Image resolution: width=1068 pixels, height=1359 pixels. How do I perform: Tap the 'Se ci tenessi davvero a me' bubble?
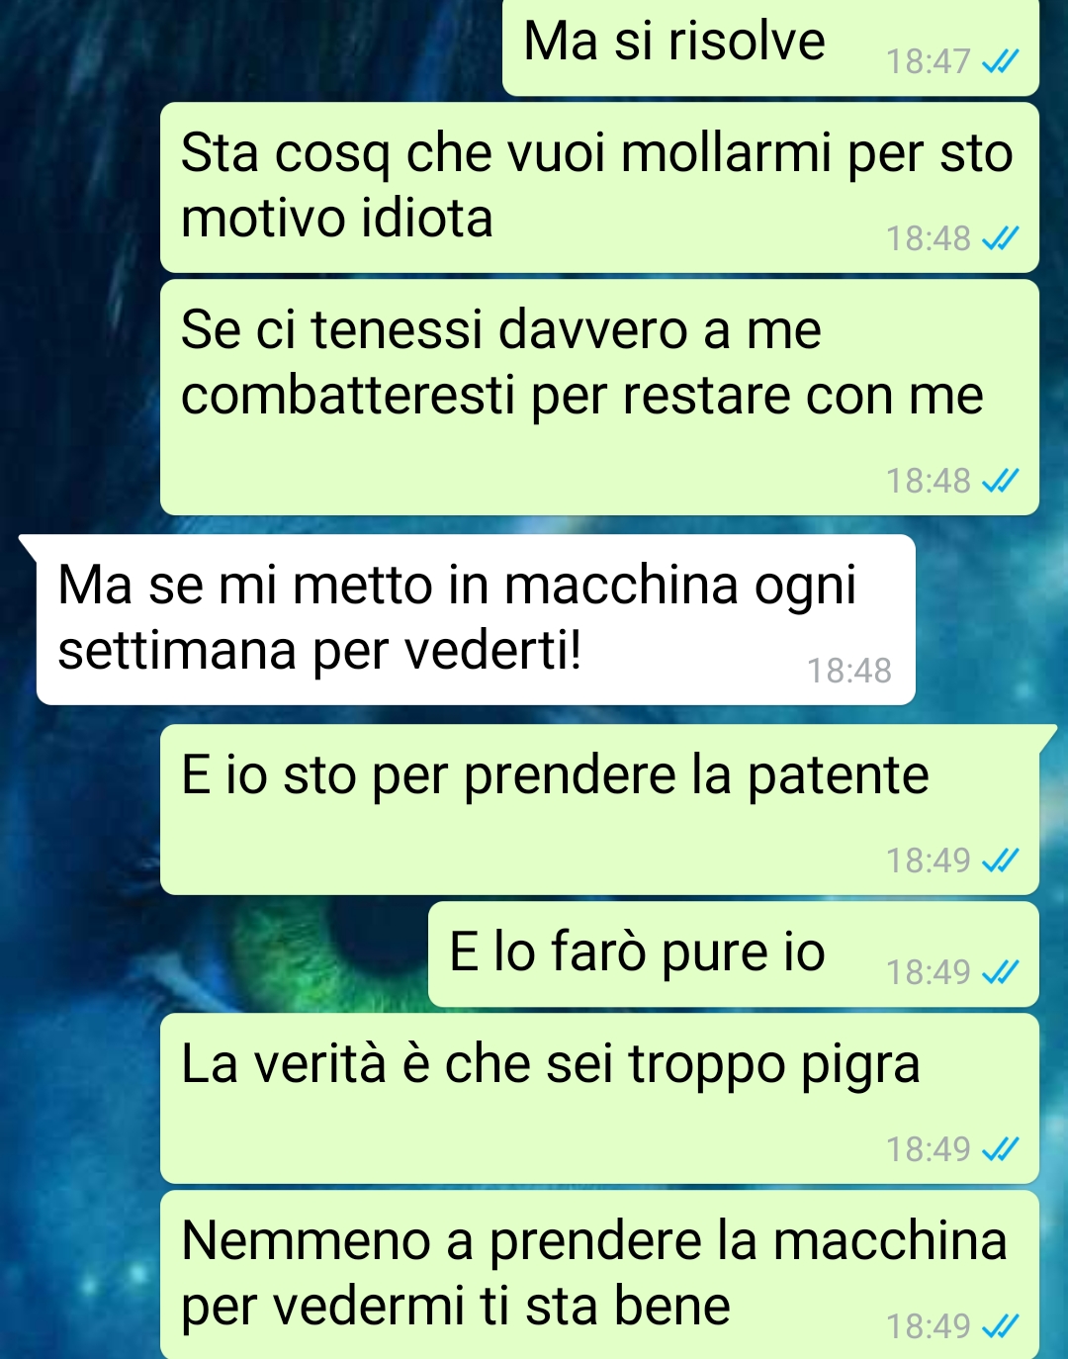coord(599,398)
